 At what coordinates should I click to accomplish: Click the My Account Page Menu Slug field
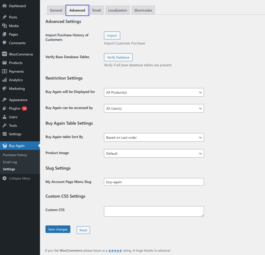(x=154, y=182)
